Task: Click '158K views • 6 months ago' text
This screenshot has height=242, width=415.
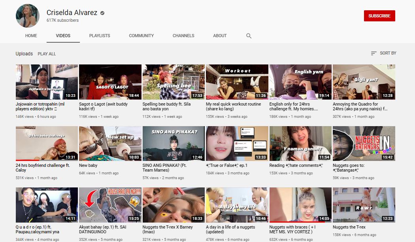Action: point(355,235)
